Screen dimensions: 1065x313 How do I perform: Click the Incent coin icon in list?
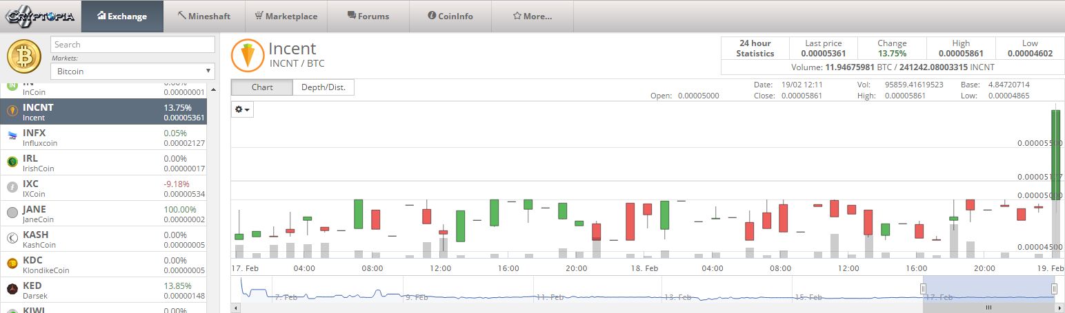coord(12,111)
